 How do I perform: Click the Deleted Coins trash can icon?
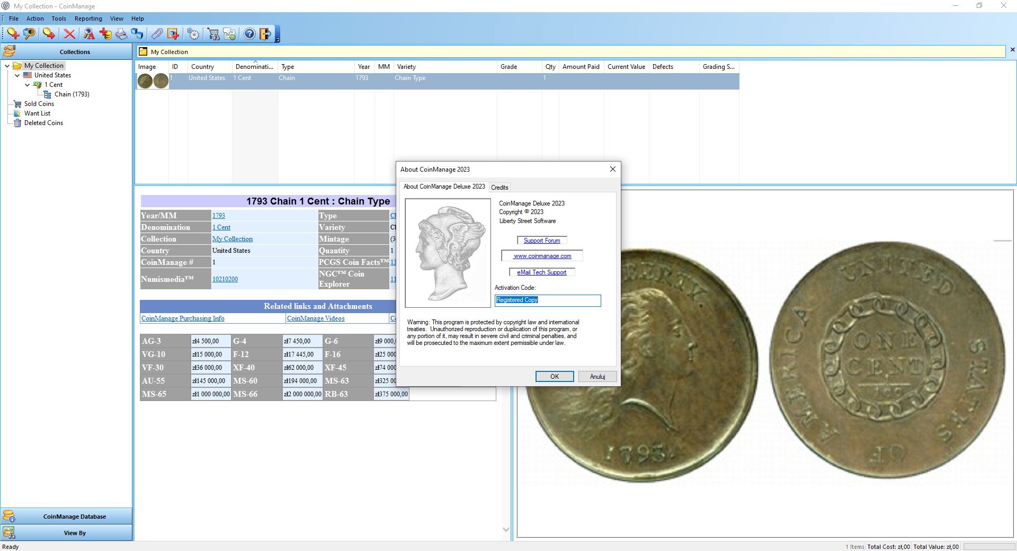[x=17, y=123]
